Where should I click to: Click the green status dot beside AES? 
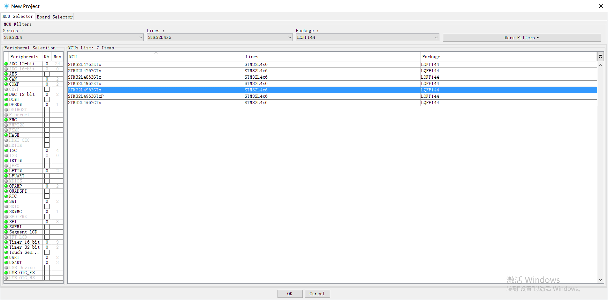[6, 74]
